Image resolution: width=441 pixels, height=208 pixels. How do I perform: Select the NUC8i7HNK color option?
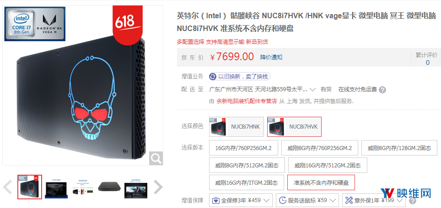pyautogui.click(x=237, y=127)
